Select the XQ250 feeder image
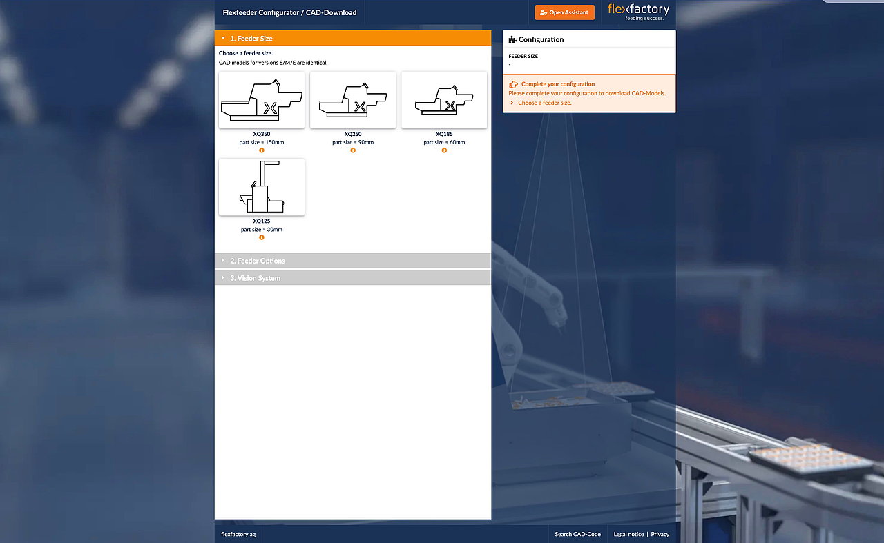The height and width of the screenshot is (543, 884). [x=353, y=100]
